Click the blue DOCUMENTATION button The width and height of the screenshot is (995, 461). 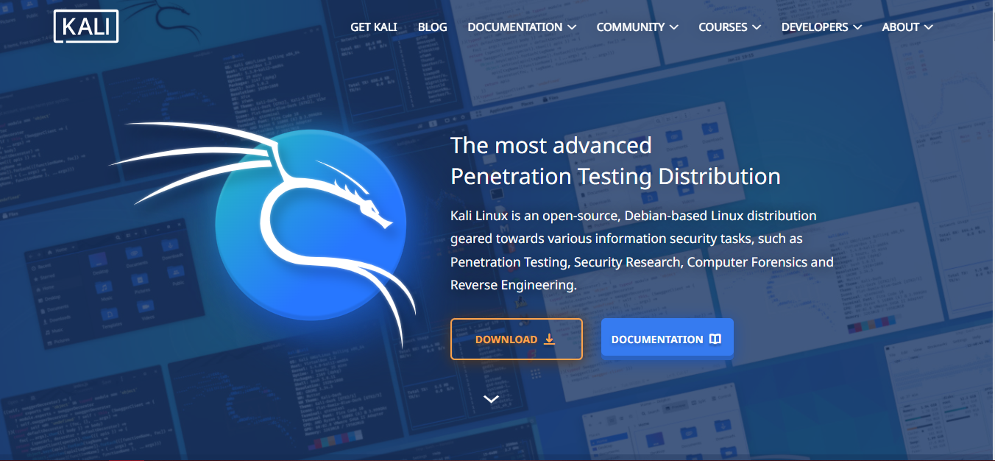click(668, 339)
